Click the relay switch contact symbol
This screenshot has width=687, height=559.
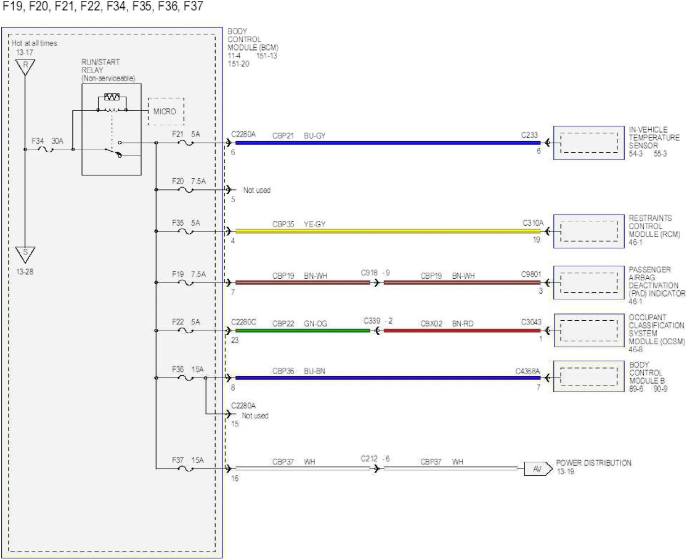coord(112,149)
